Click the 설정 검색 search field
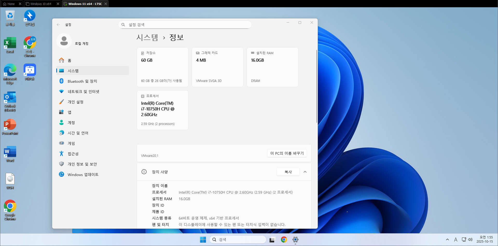This screenshot has height=246, width=498. click(185, 25)
